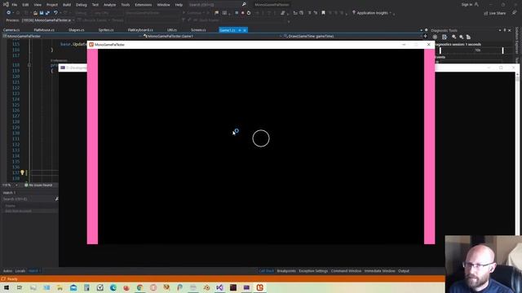Click the reset view icon in Diagnostic Tools
The width and height of the screenshot is (522, 293).
(x=468, y=37)
